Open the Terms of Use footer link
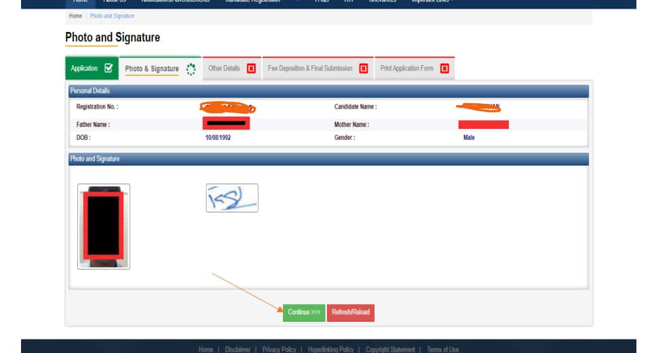650x353 pixels. [443, 350]
